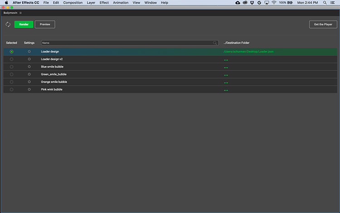This screenshot has width=340, height=213.
Task: Click the Pink wink bubble composition name
Action: pyautogui.click(x=52, y=89)
